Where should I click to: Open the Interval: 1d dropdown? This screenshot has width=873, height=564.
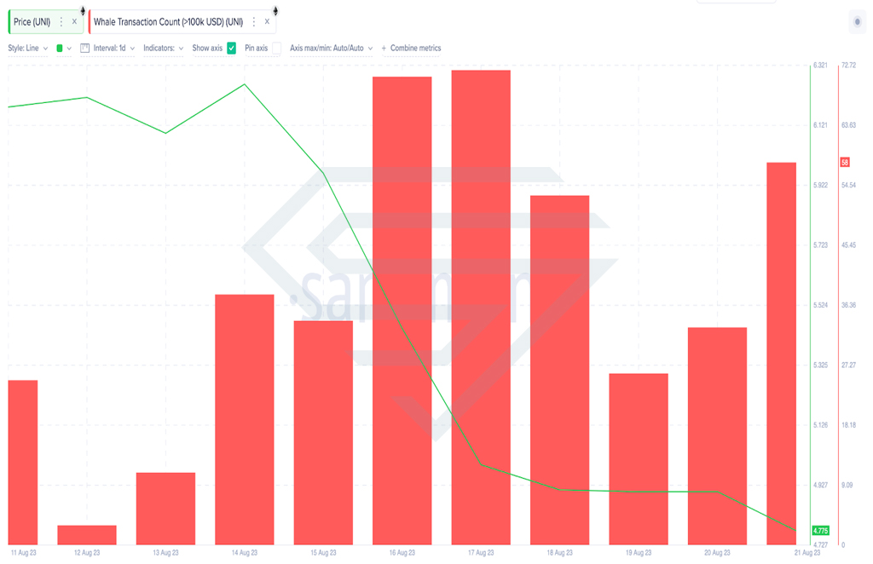pyautogui.click(x=113, y=49)
